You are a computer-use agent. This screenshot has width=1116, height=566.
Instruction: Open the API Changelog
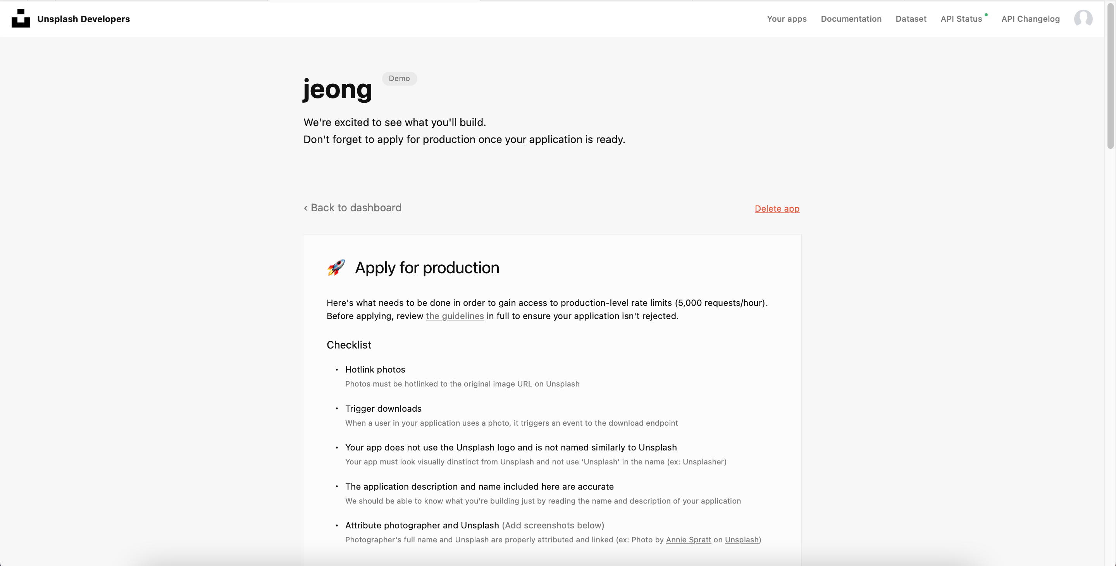tap(1030, 19)
